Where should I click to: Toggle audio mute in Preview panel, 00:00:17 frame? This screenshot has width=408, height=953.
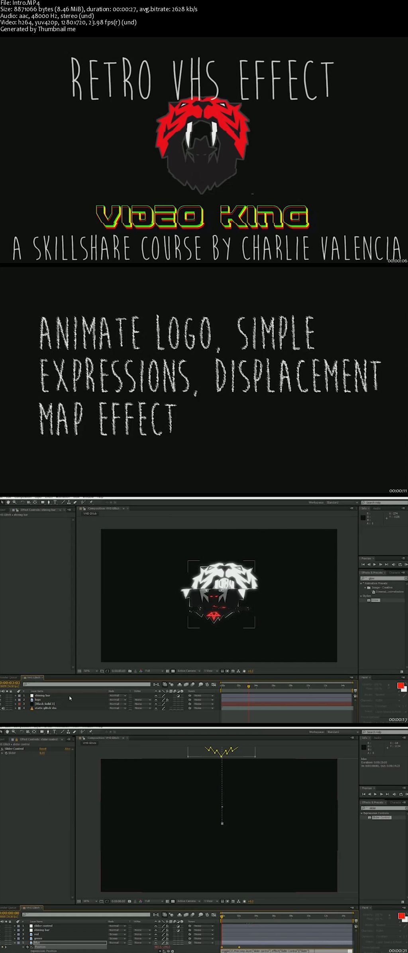coord(394,565)
